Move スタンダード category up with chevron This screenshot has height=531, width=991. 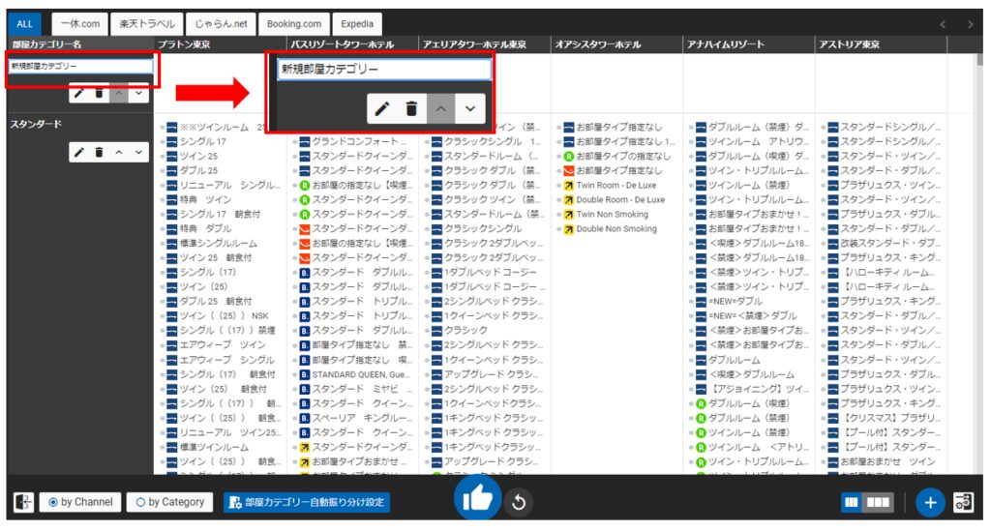click(119, 153)
